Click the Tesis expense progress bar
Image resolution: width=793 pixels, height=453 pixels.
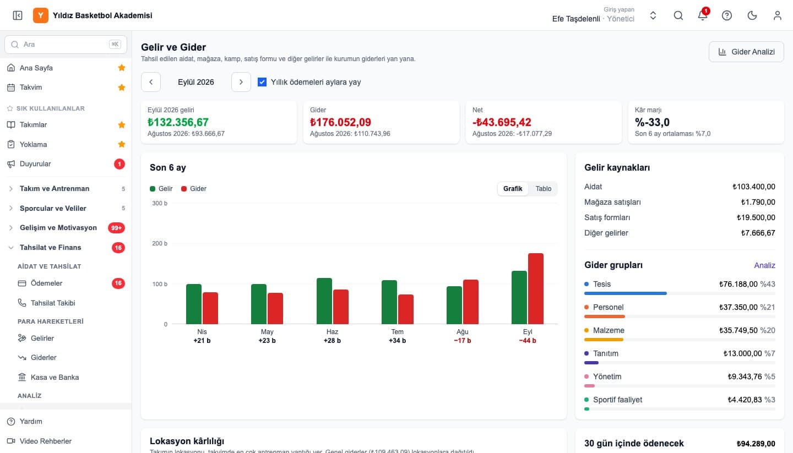680,293
